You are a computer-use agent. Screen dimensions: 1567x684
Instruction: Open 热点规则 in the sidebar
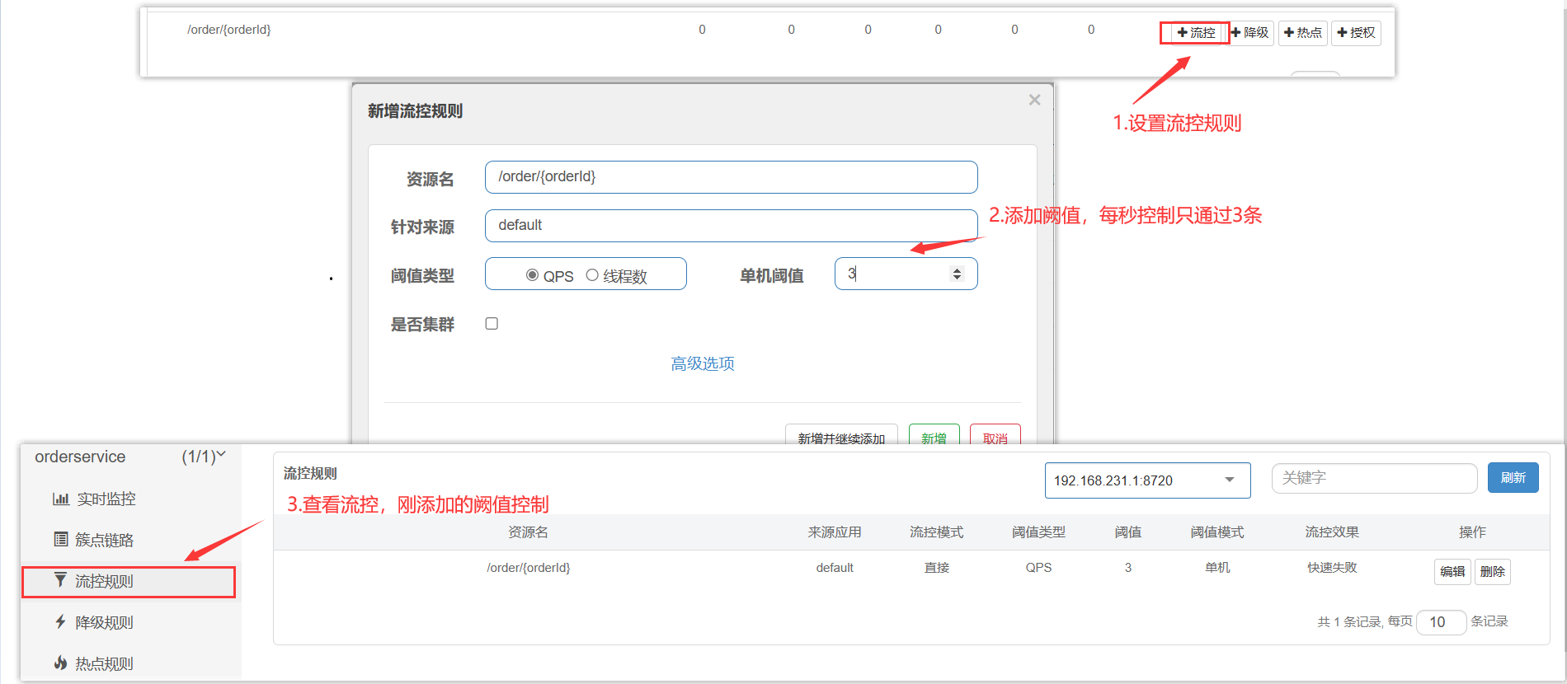click(x=104, y=663)
